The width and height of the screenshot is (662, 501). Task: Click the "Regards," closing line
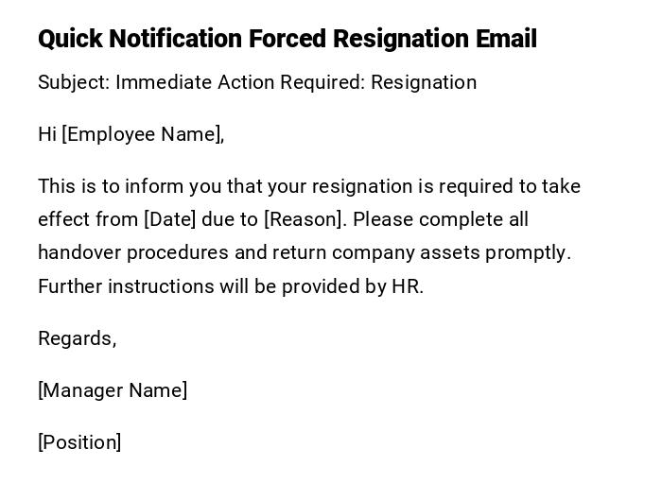click(x=77, y=338)
